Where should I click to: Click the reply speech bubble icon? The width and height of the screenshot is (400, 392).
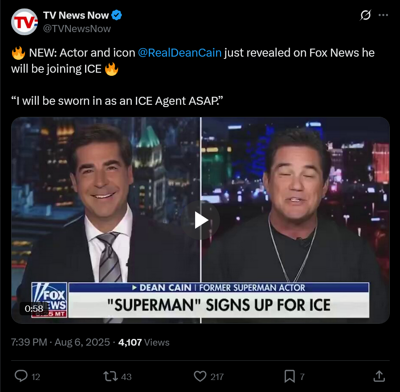[21, 376]
